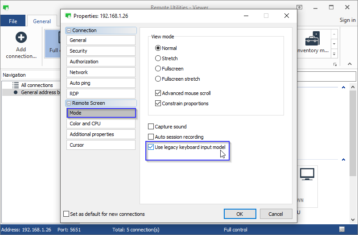Click the computer thumbnail in connections list
Screen dimensions: 358x235
(307, 174)
